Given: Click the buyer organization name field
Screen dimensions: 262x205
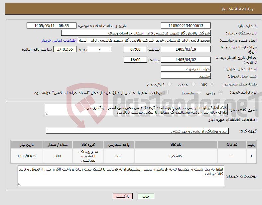Looking at the screenshot, I should coord(136,33).
